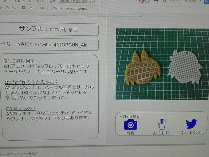Start the presentation with プレゼンテーションを開始
The height and width of the screenshot is (157, 209).
(180, 1)
